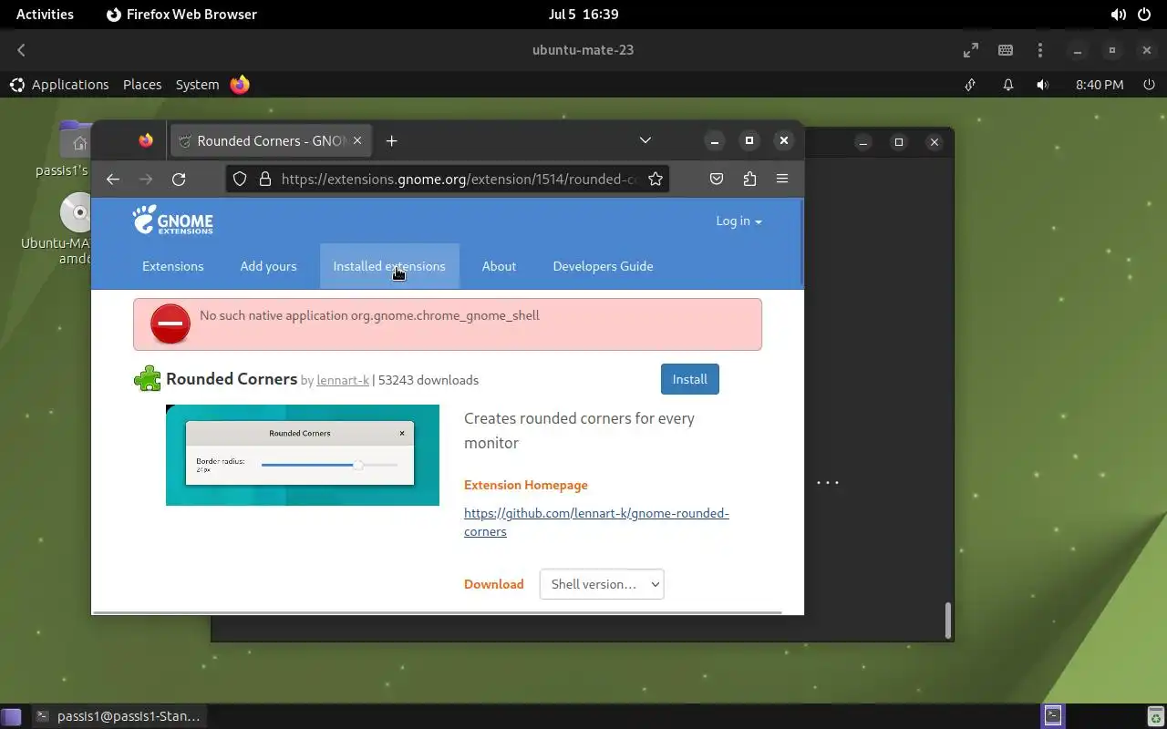
Task: Open MATE notification bell
Action: 1008,85
